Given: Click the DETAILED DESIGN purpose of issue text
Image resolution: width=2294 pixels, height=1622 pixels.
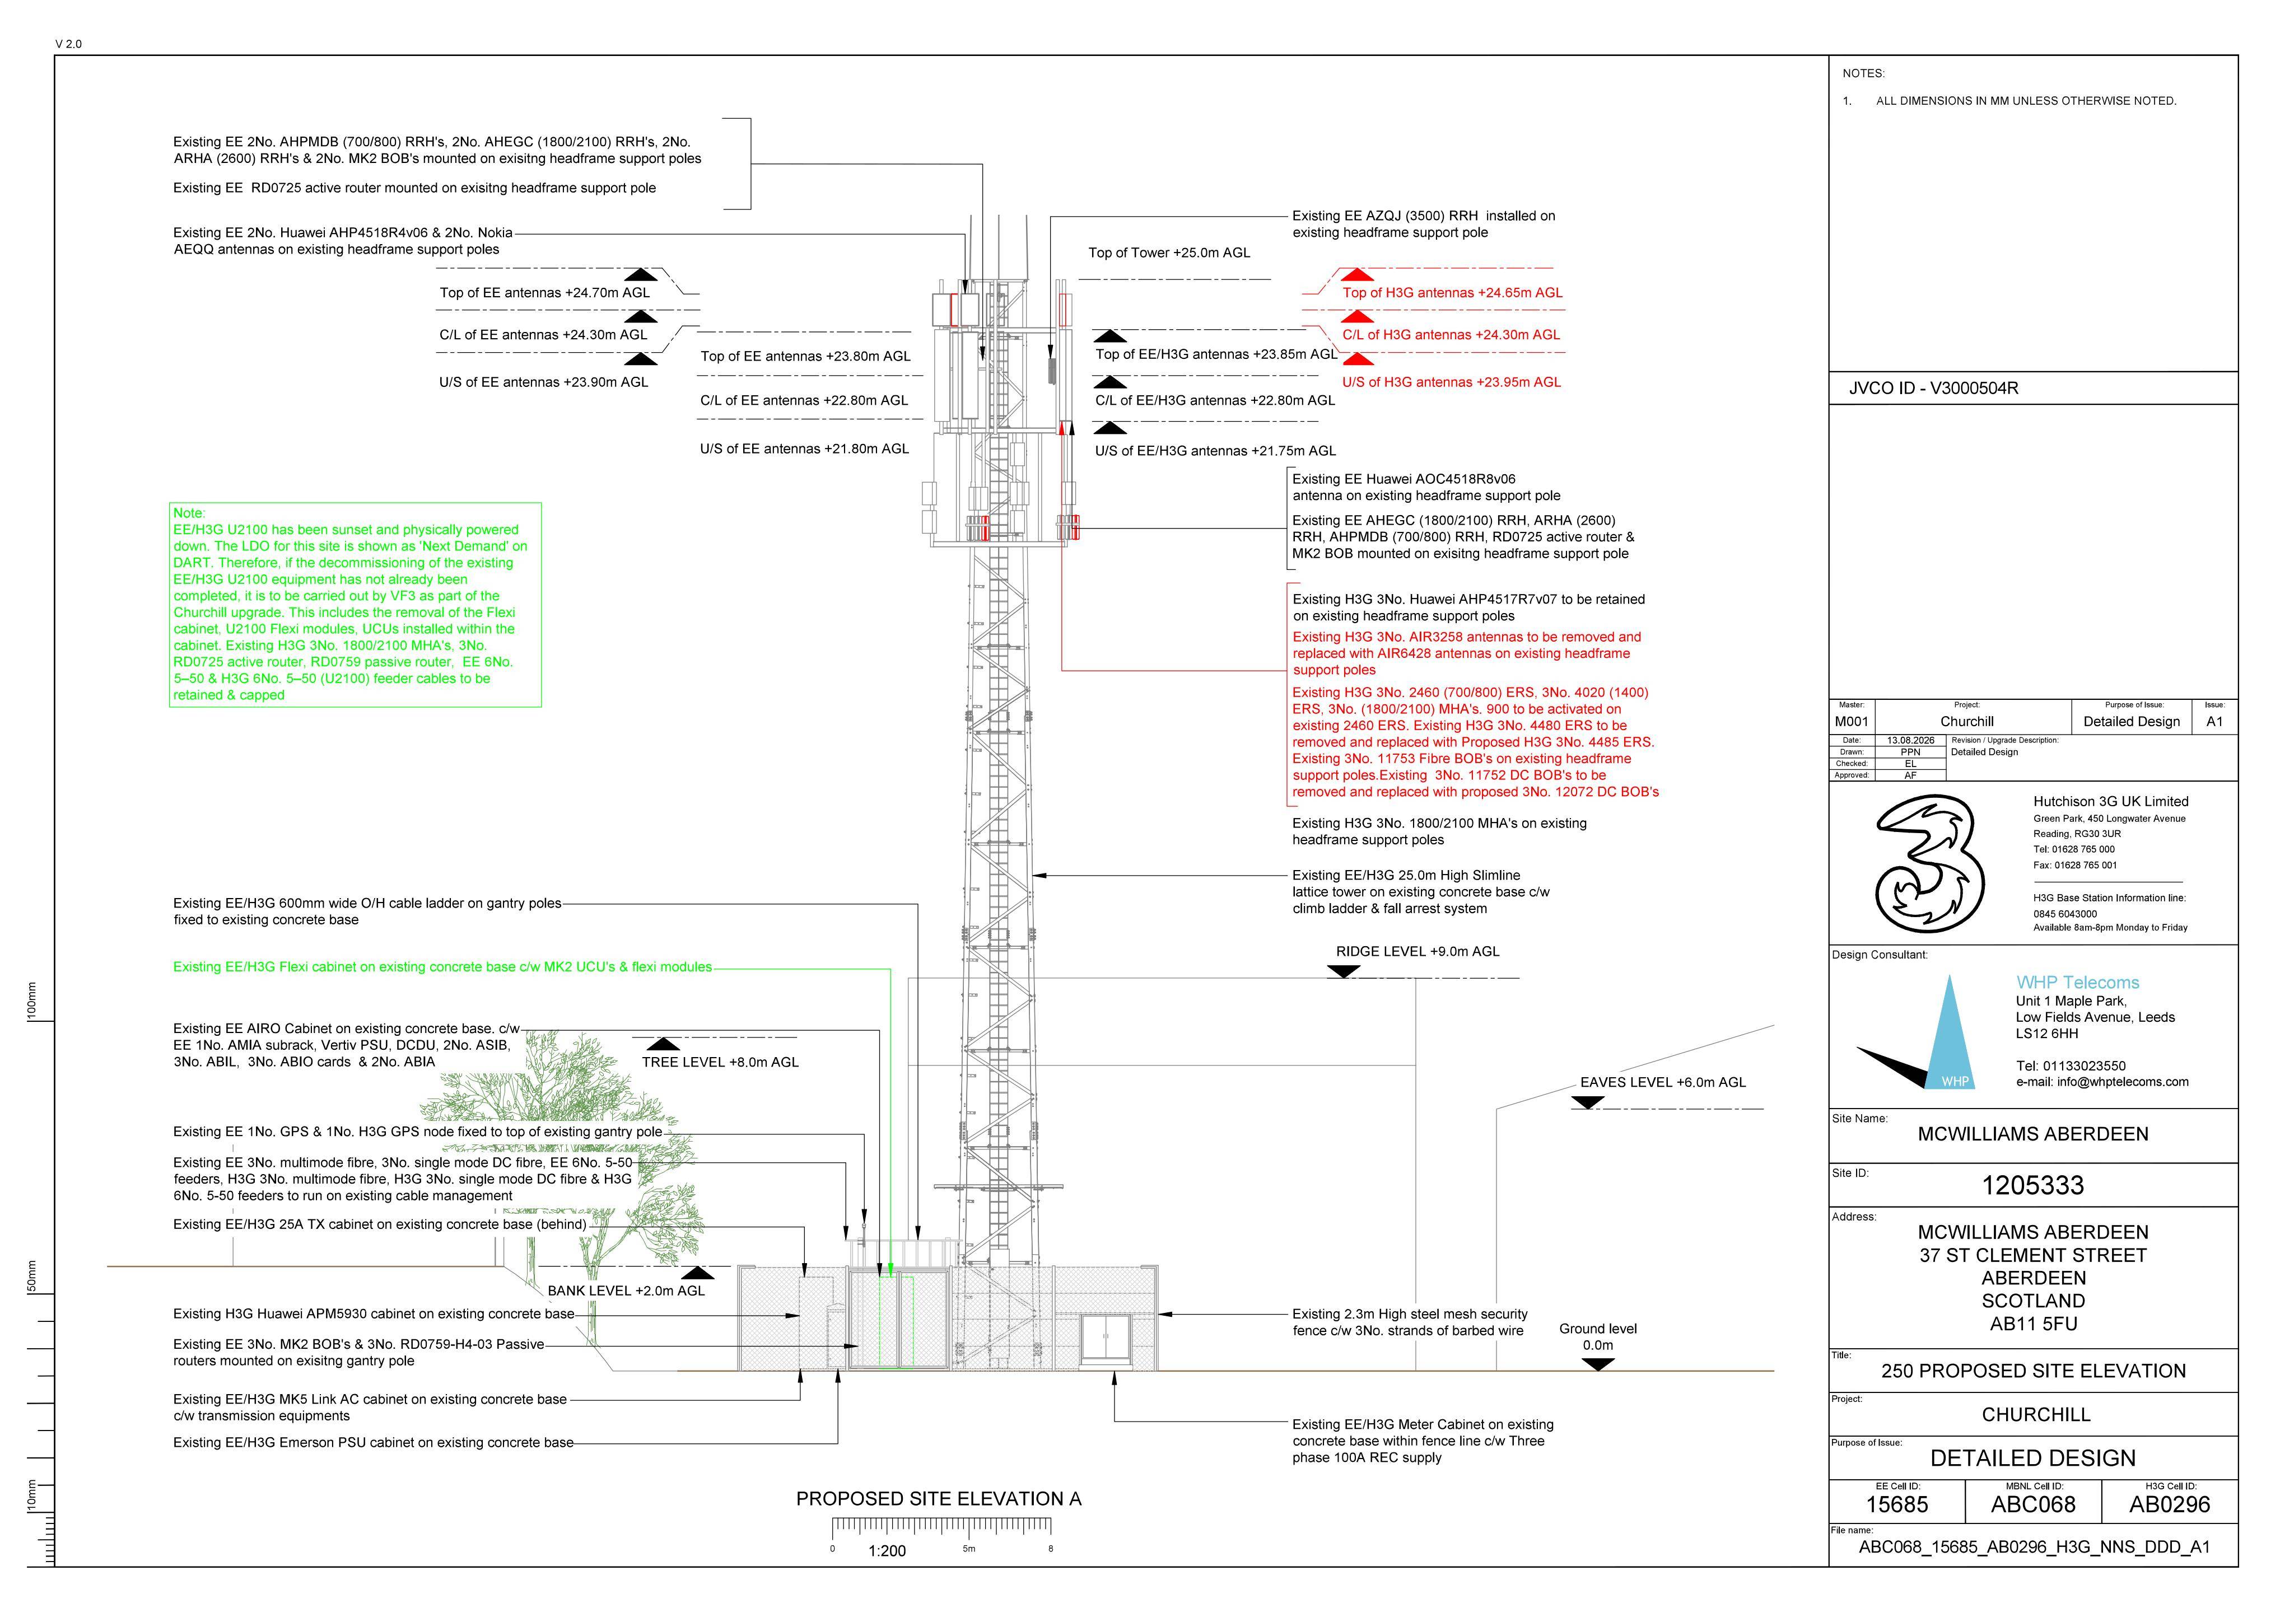Looking at the screenshot, I should (x=2033, y=1458).
